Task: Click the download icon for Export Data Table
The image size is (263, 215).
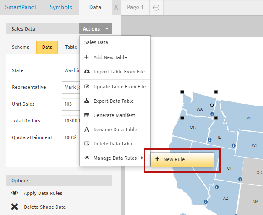Action: [87, 101]
